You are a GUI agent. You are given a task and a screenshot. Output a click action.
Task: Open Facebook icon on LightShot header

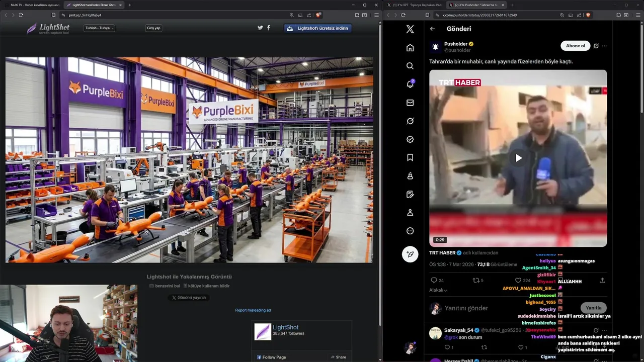pos(269,28)
